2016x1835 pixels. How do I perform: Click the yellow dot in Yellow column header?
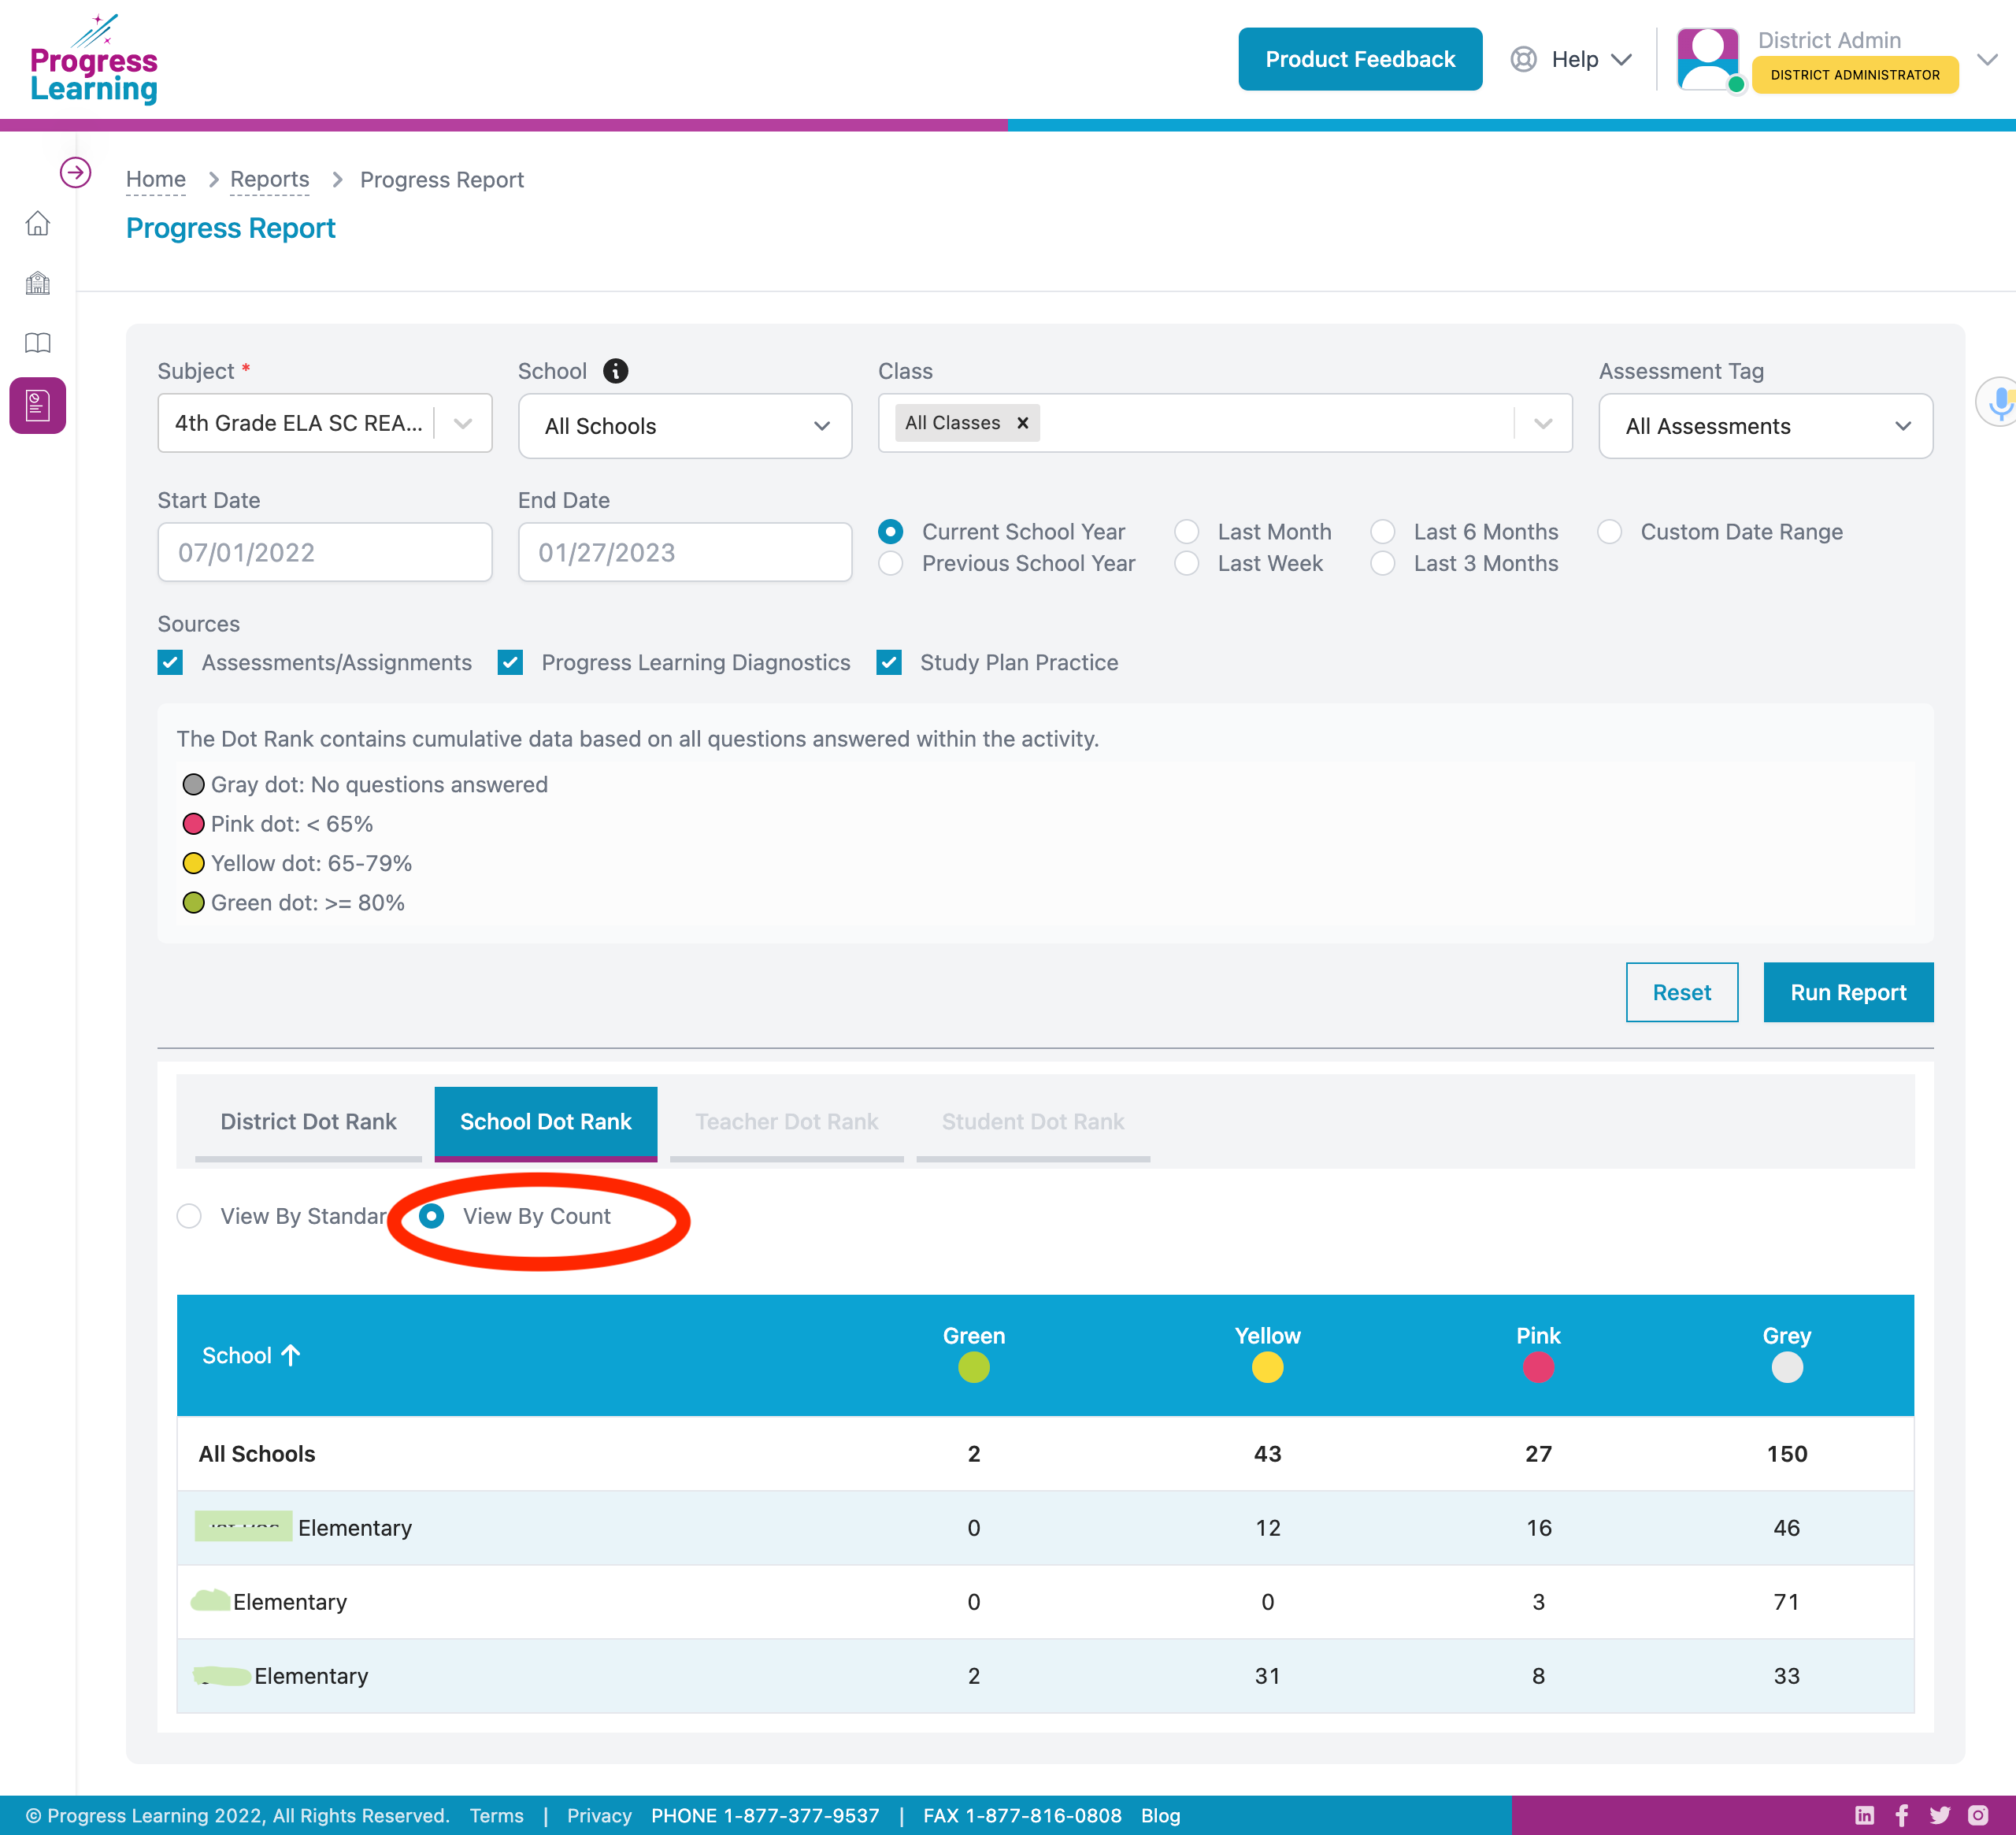(1267, 1367)
